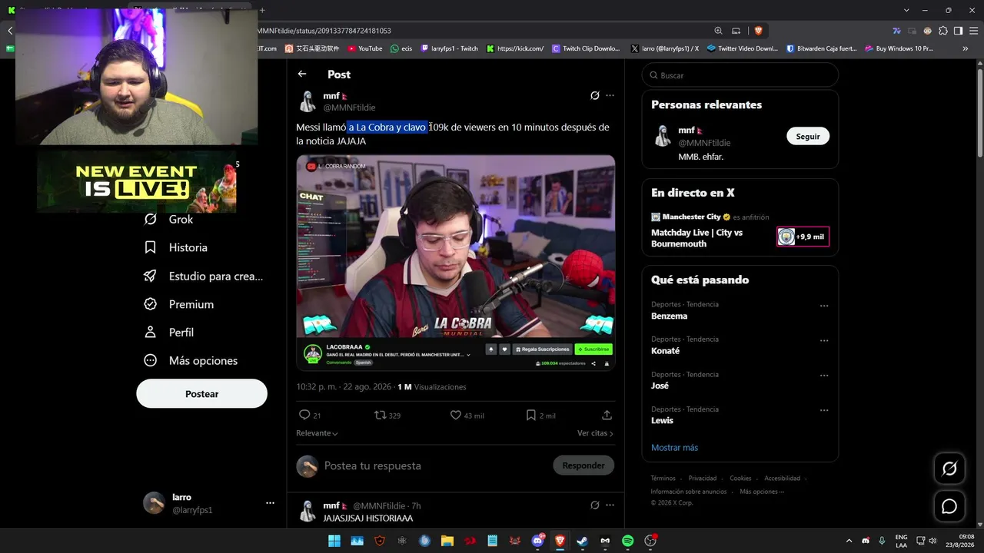Open Estudio para creadores in sidebar
Image resolution: width=984 pixels, height=553 pixels.
[204, 276]
